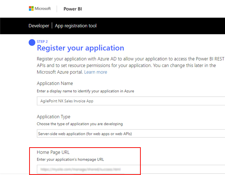Select 'Enter your application's homepage URL' text
The width and height of the screenshot is (225, 175).
[70, 159]
